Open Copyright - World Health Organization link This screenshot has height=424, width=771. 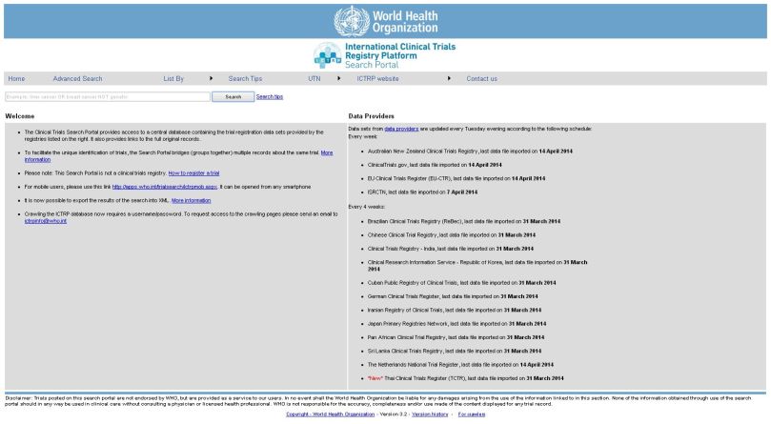pyautogui.click(x=330, y=414)
